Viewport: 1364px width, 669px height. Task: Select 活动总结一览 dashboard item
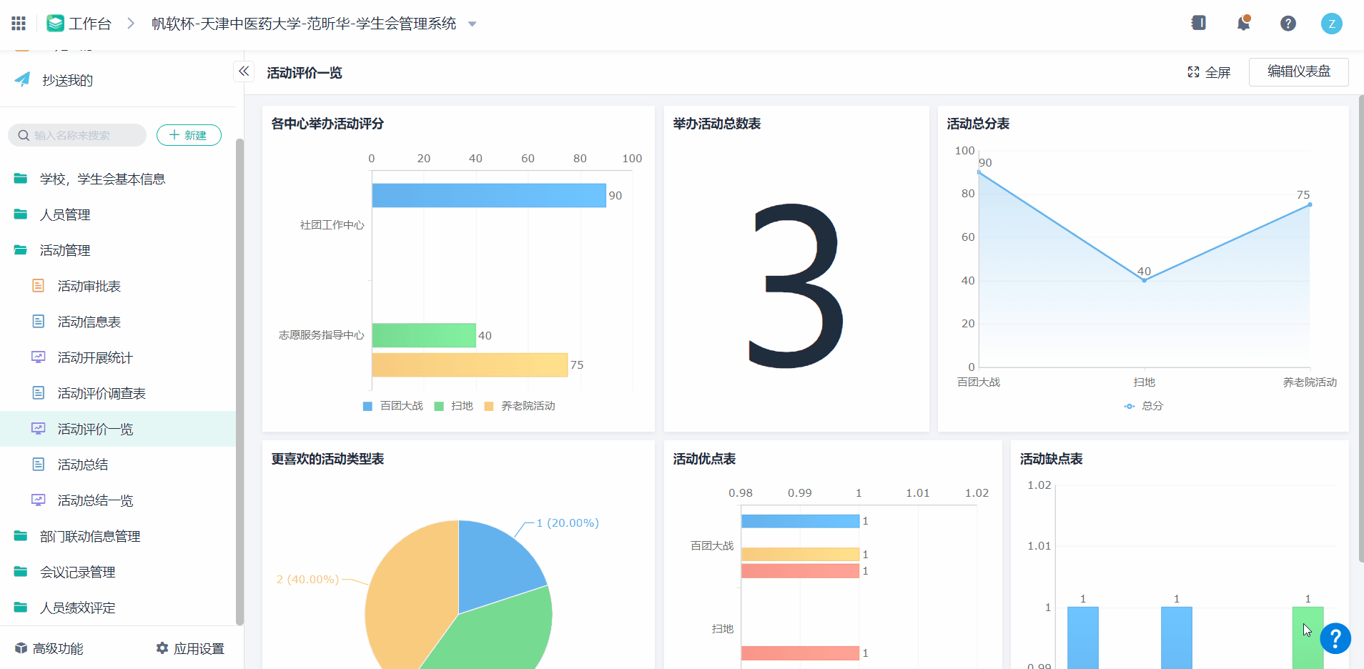(x=95, y=500)
